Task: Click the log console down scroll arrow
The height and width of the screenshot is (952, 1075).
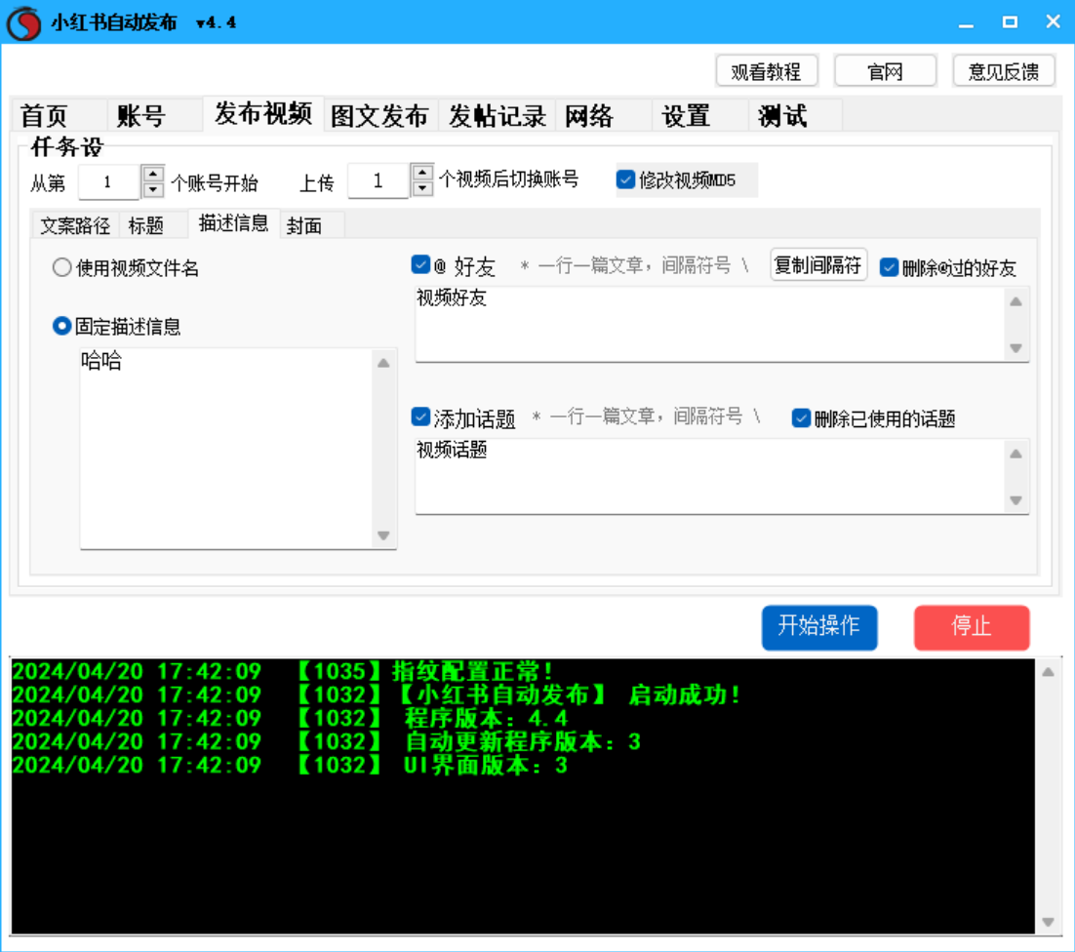Action: 1049,922
